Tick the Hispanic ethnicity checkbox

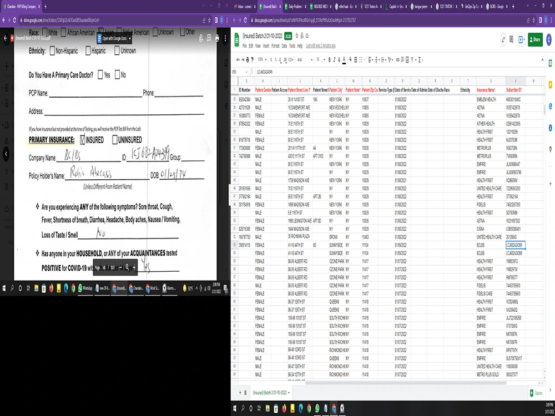(88, 51)
